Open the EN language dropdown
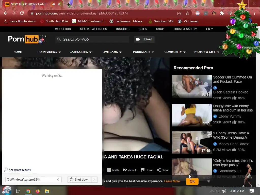 [209, 29]
